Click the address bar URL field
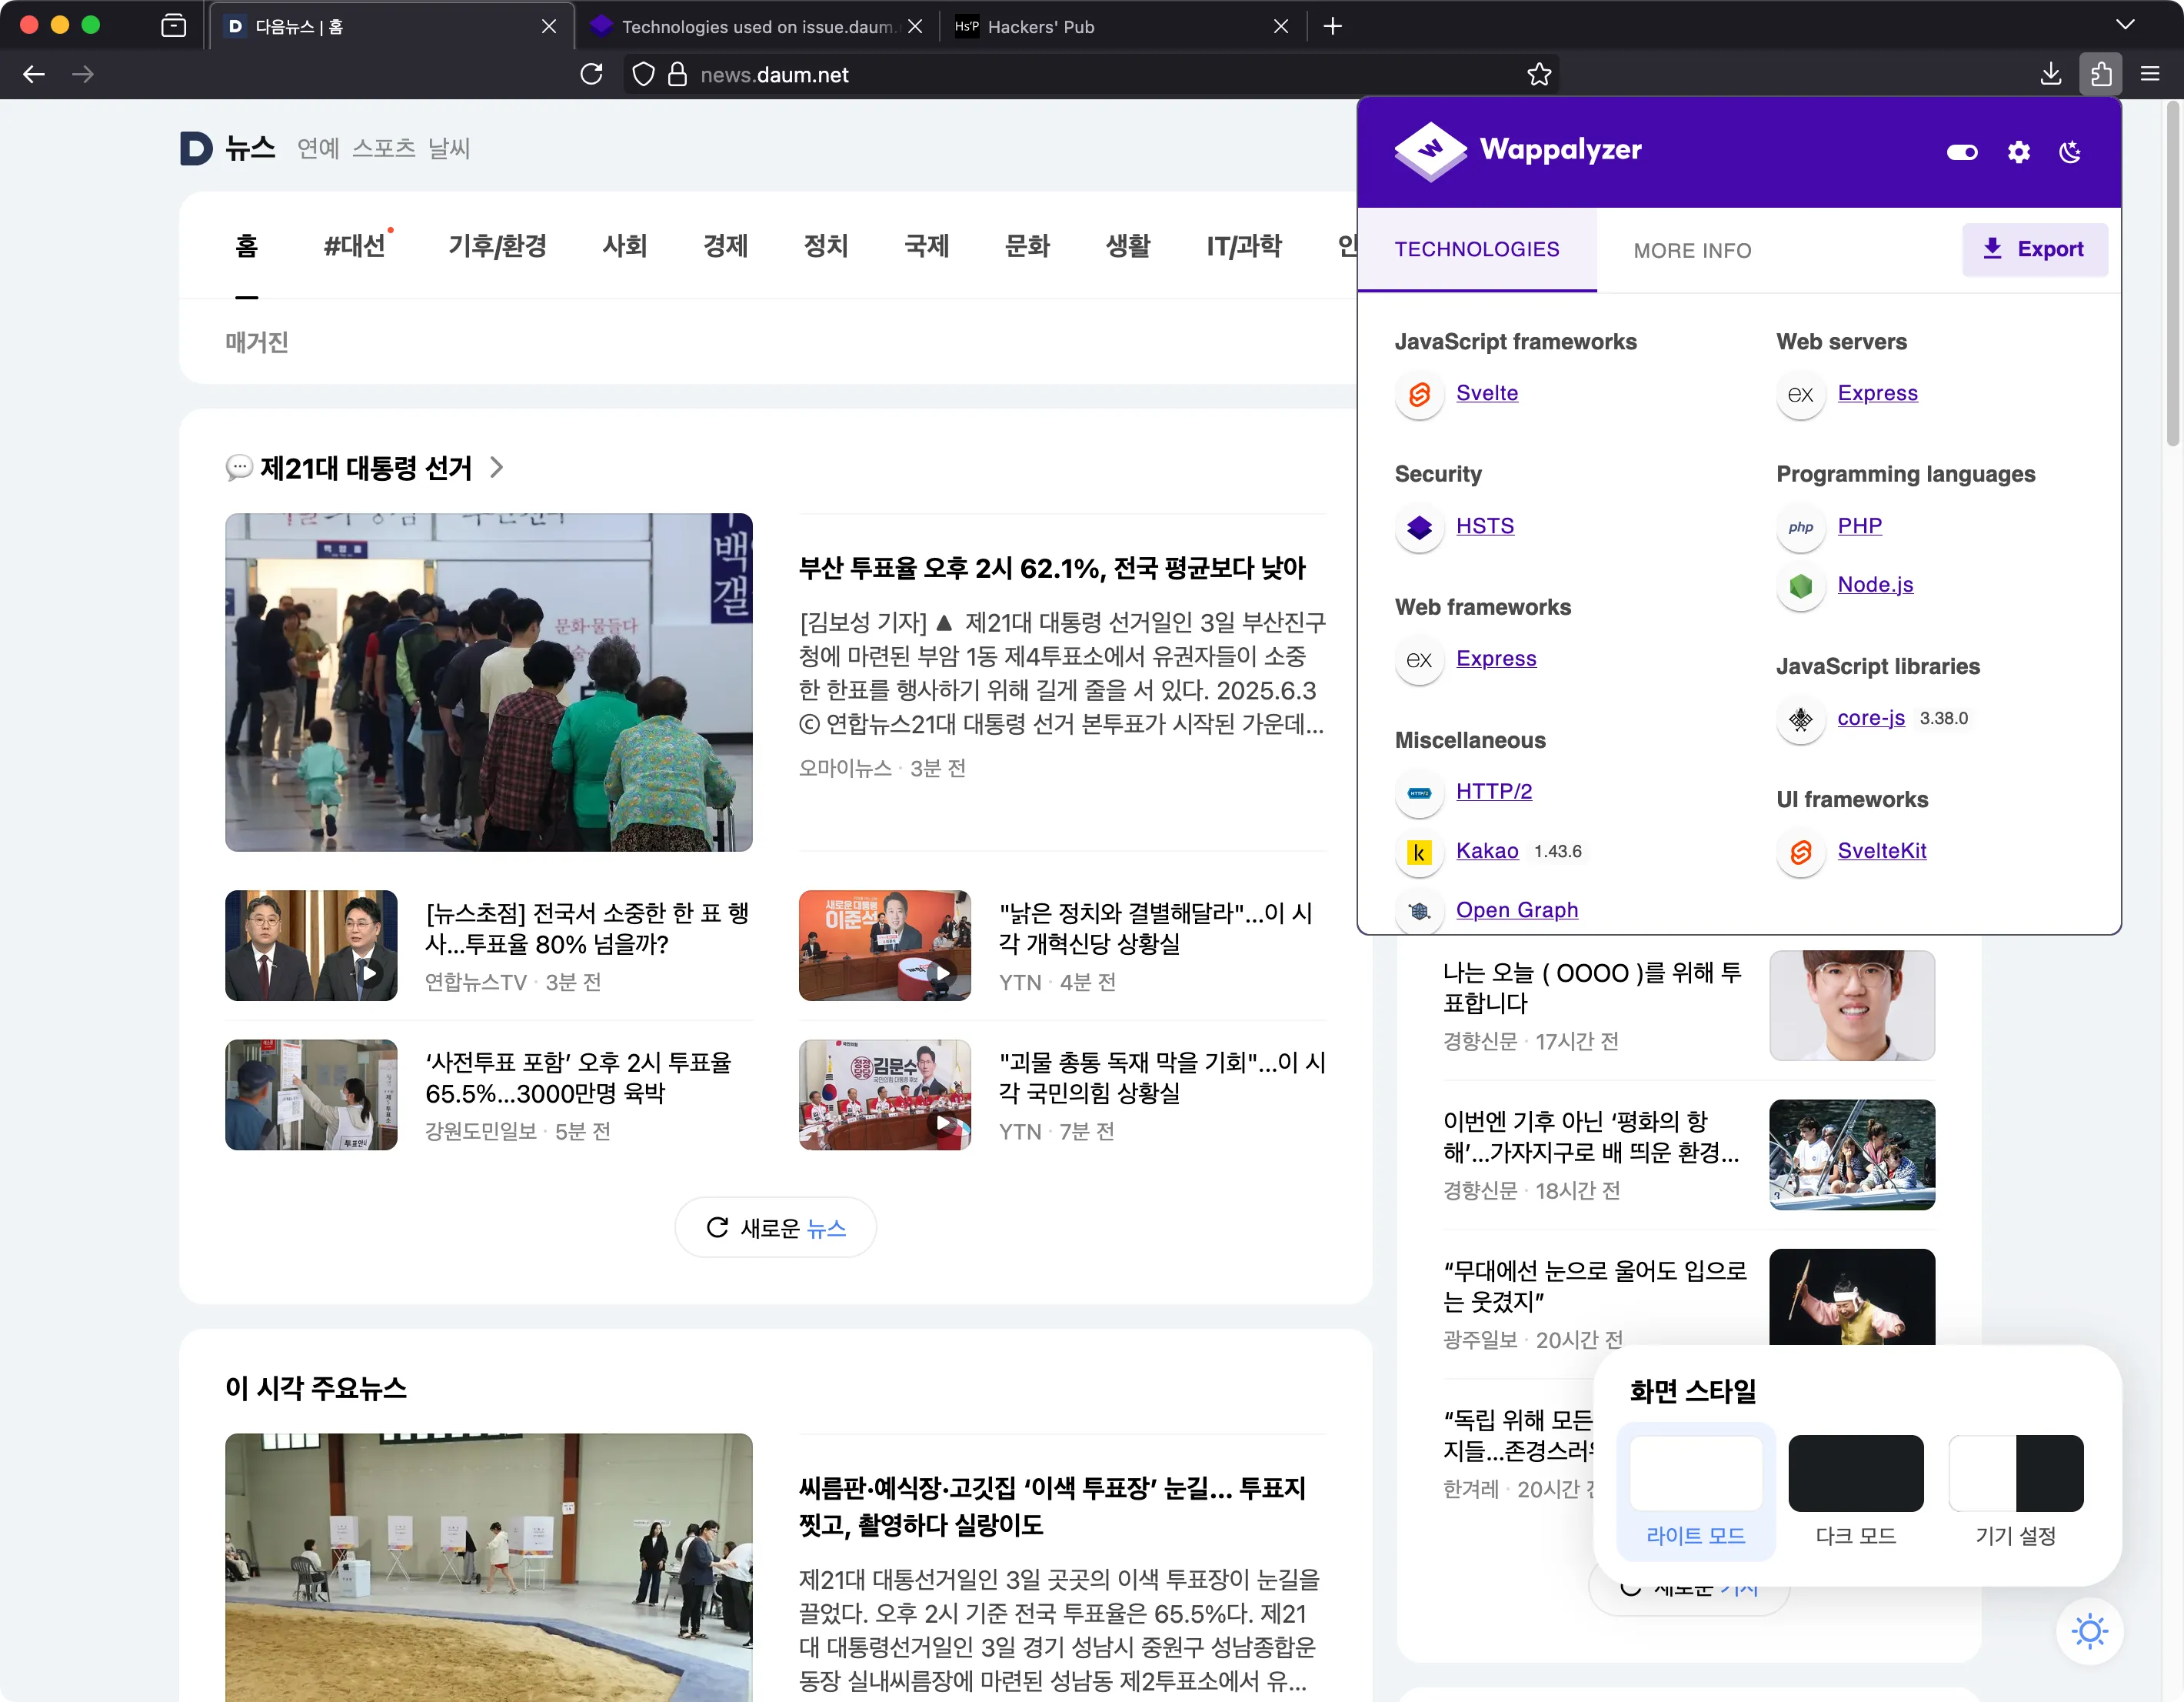The height and width of the screenshot is (1702, 2184). point(1090,74)
